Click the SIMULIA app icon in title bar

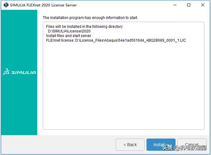point(6,5)
